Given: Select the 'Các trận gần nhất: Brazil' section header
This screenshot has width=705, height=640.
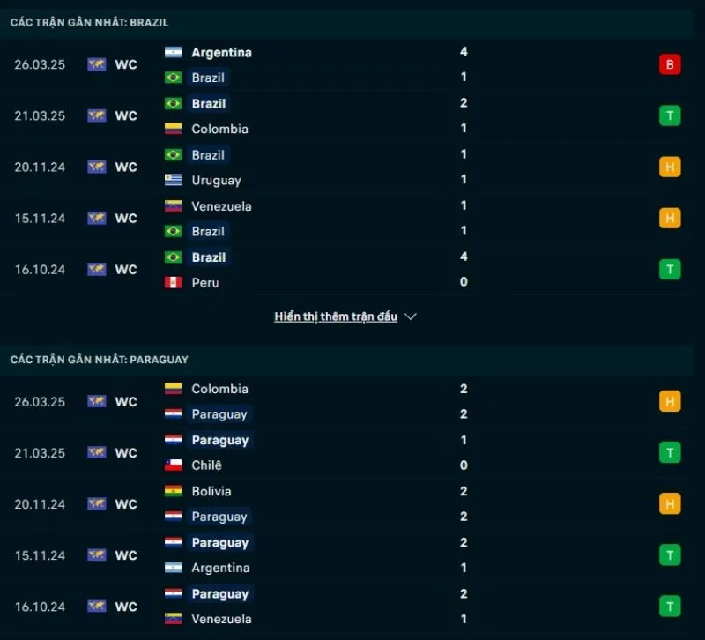Looking at the screenshot, I should click(x=89, y=22).
